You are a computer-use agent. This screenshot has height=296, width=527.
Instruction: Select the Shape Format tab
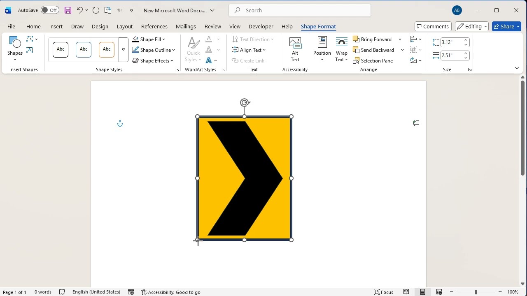point(318,26)
